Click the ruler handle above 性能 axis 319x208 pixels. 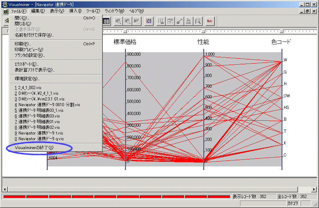(203, 31)
